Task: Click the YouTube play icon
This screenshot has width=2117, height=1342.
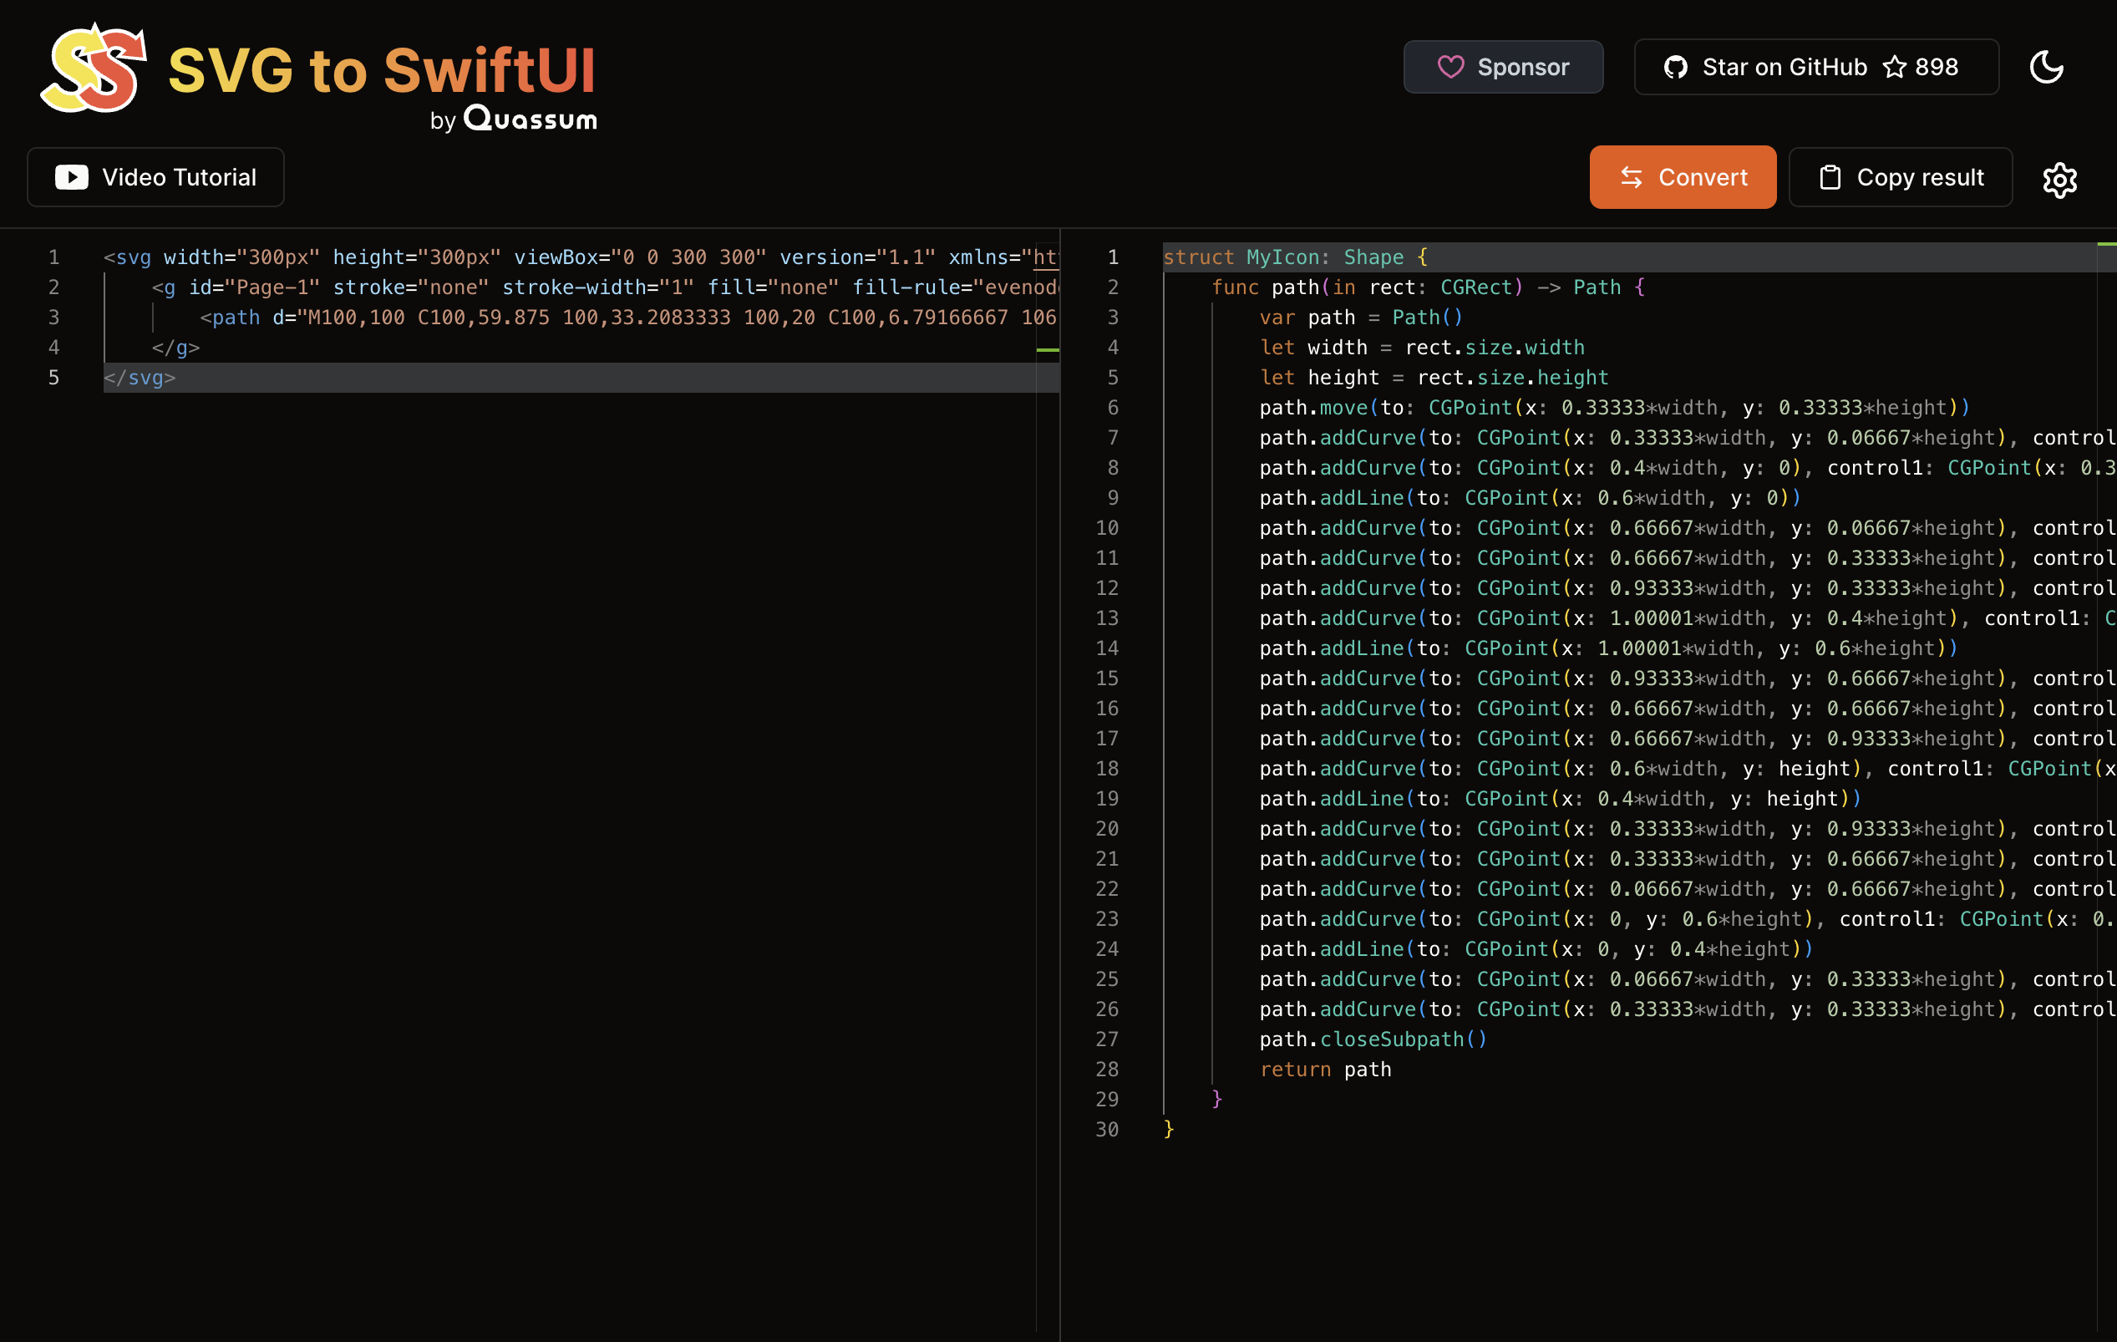Action: click(71, 177)
